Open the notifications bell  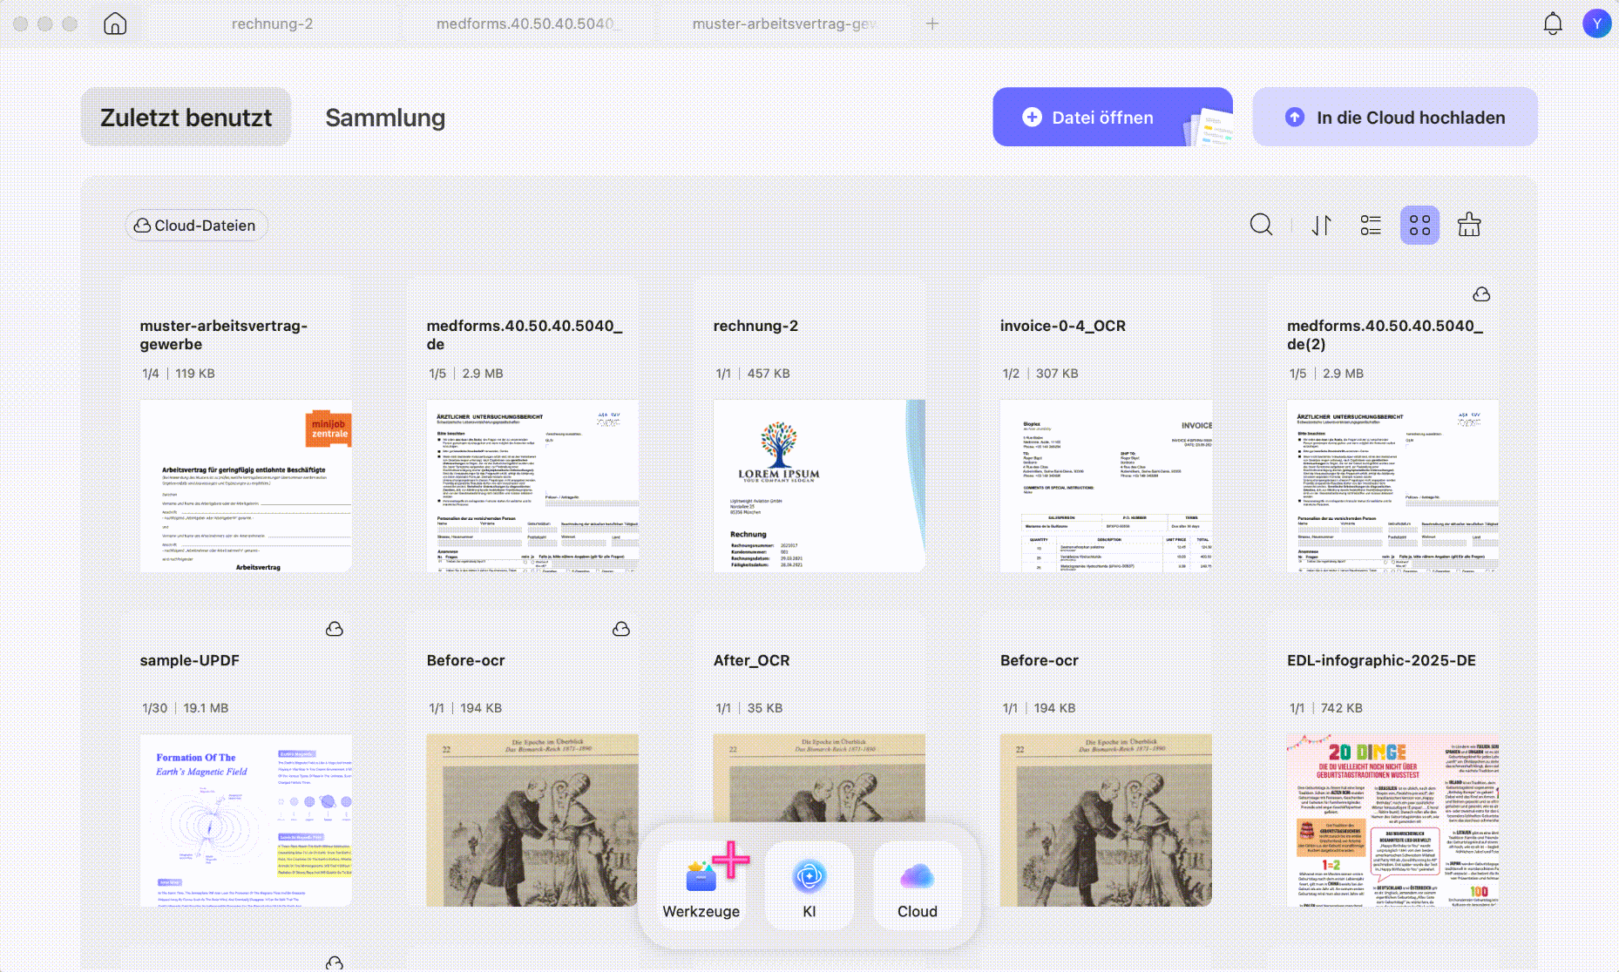[1553, 24]
